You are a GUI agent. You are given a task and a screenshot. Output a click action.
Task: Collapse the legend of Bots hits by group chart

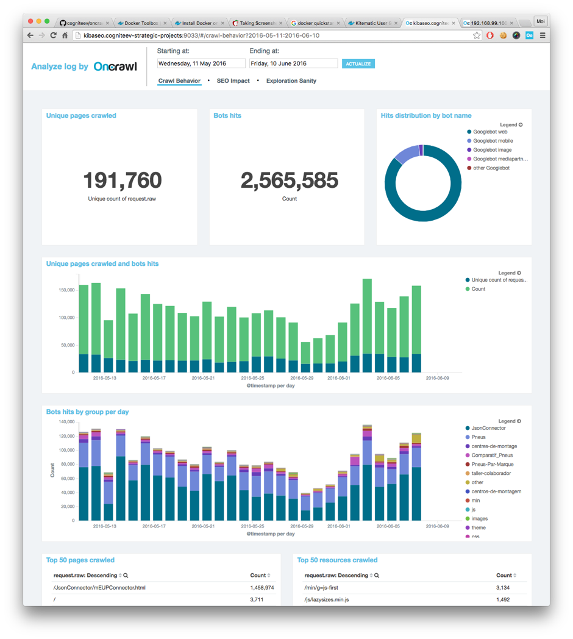point(519,421)
